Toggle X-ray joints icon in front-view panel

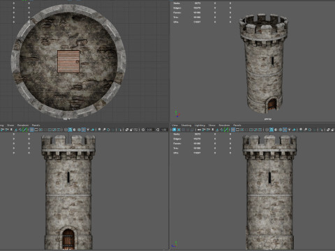[135, 130]
